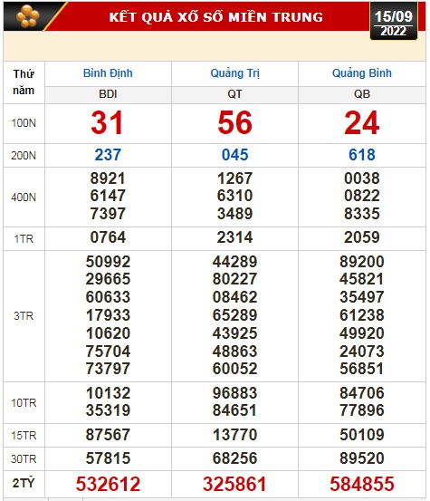Select the 3TR number 48863

pos(234,352)
